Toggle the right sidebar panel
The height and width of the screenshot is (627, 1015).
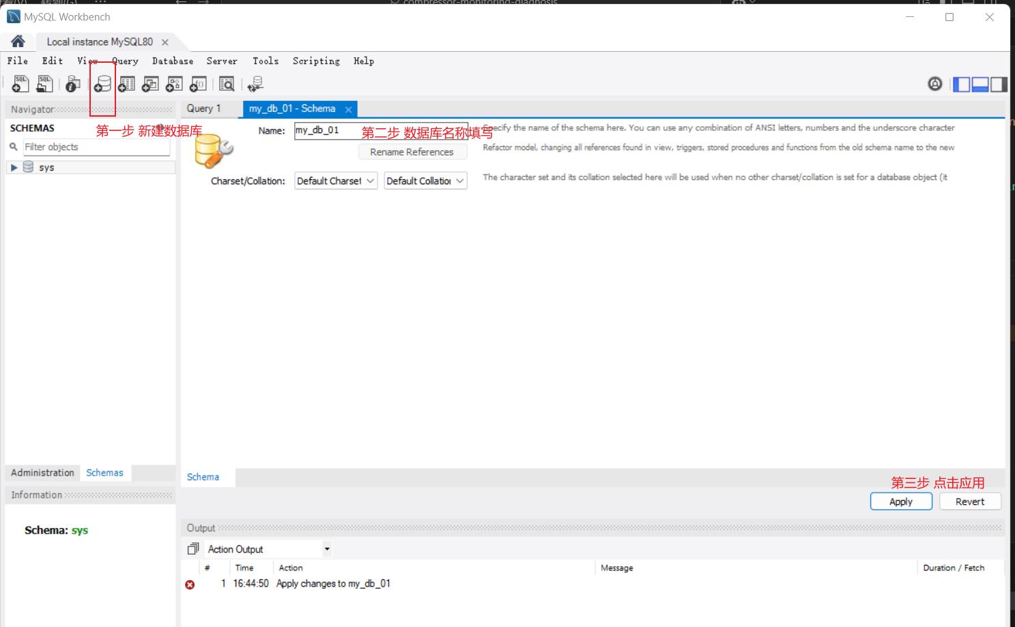pyautogui.click(x=999, y=85)
